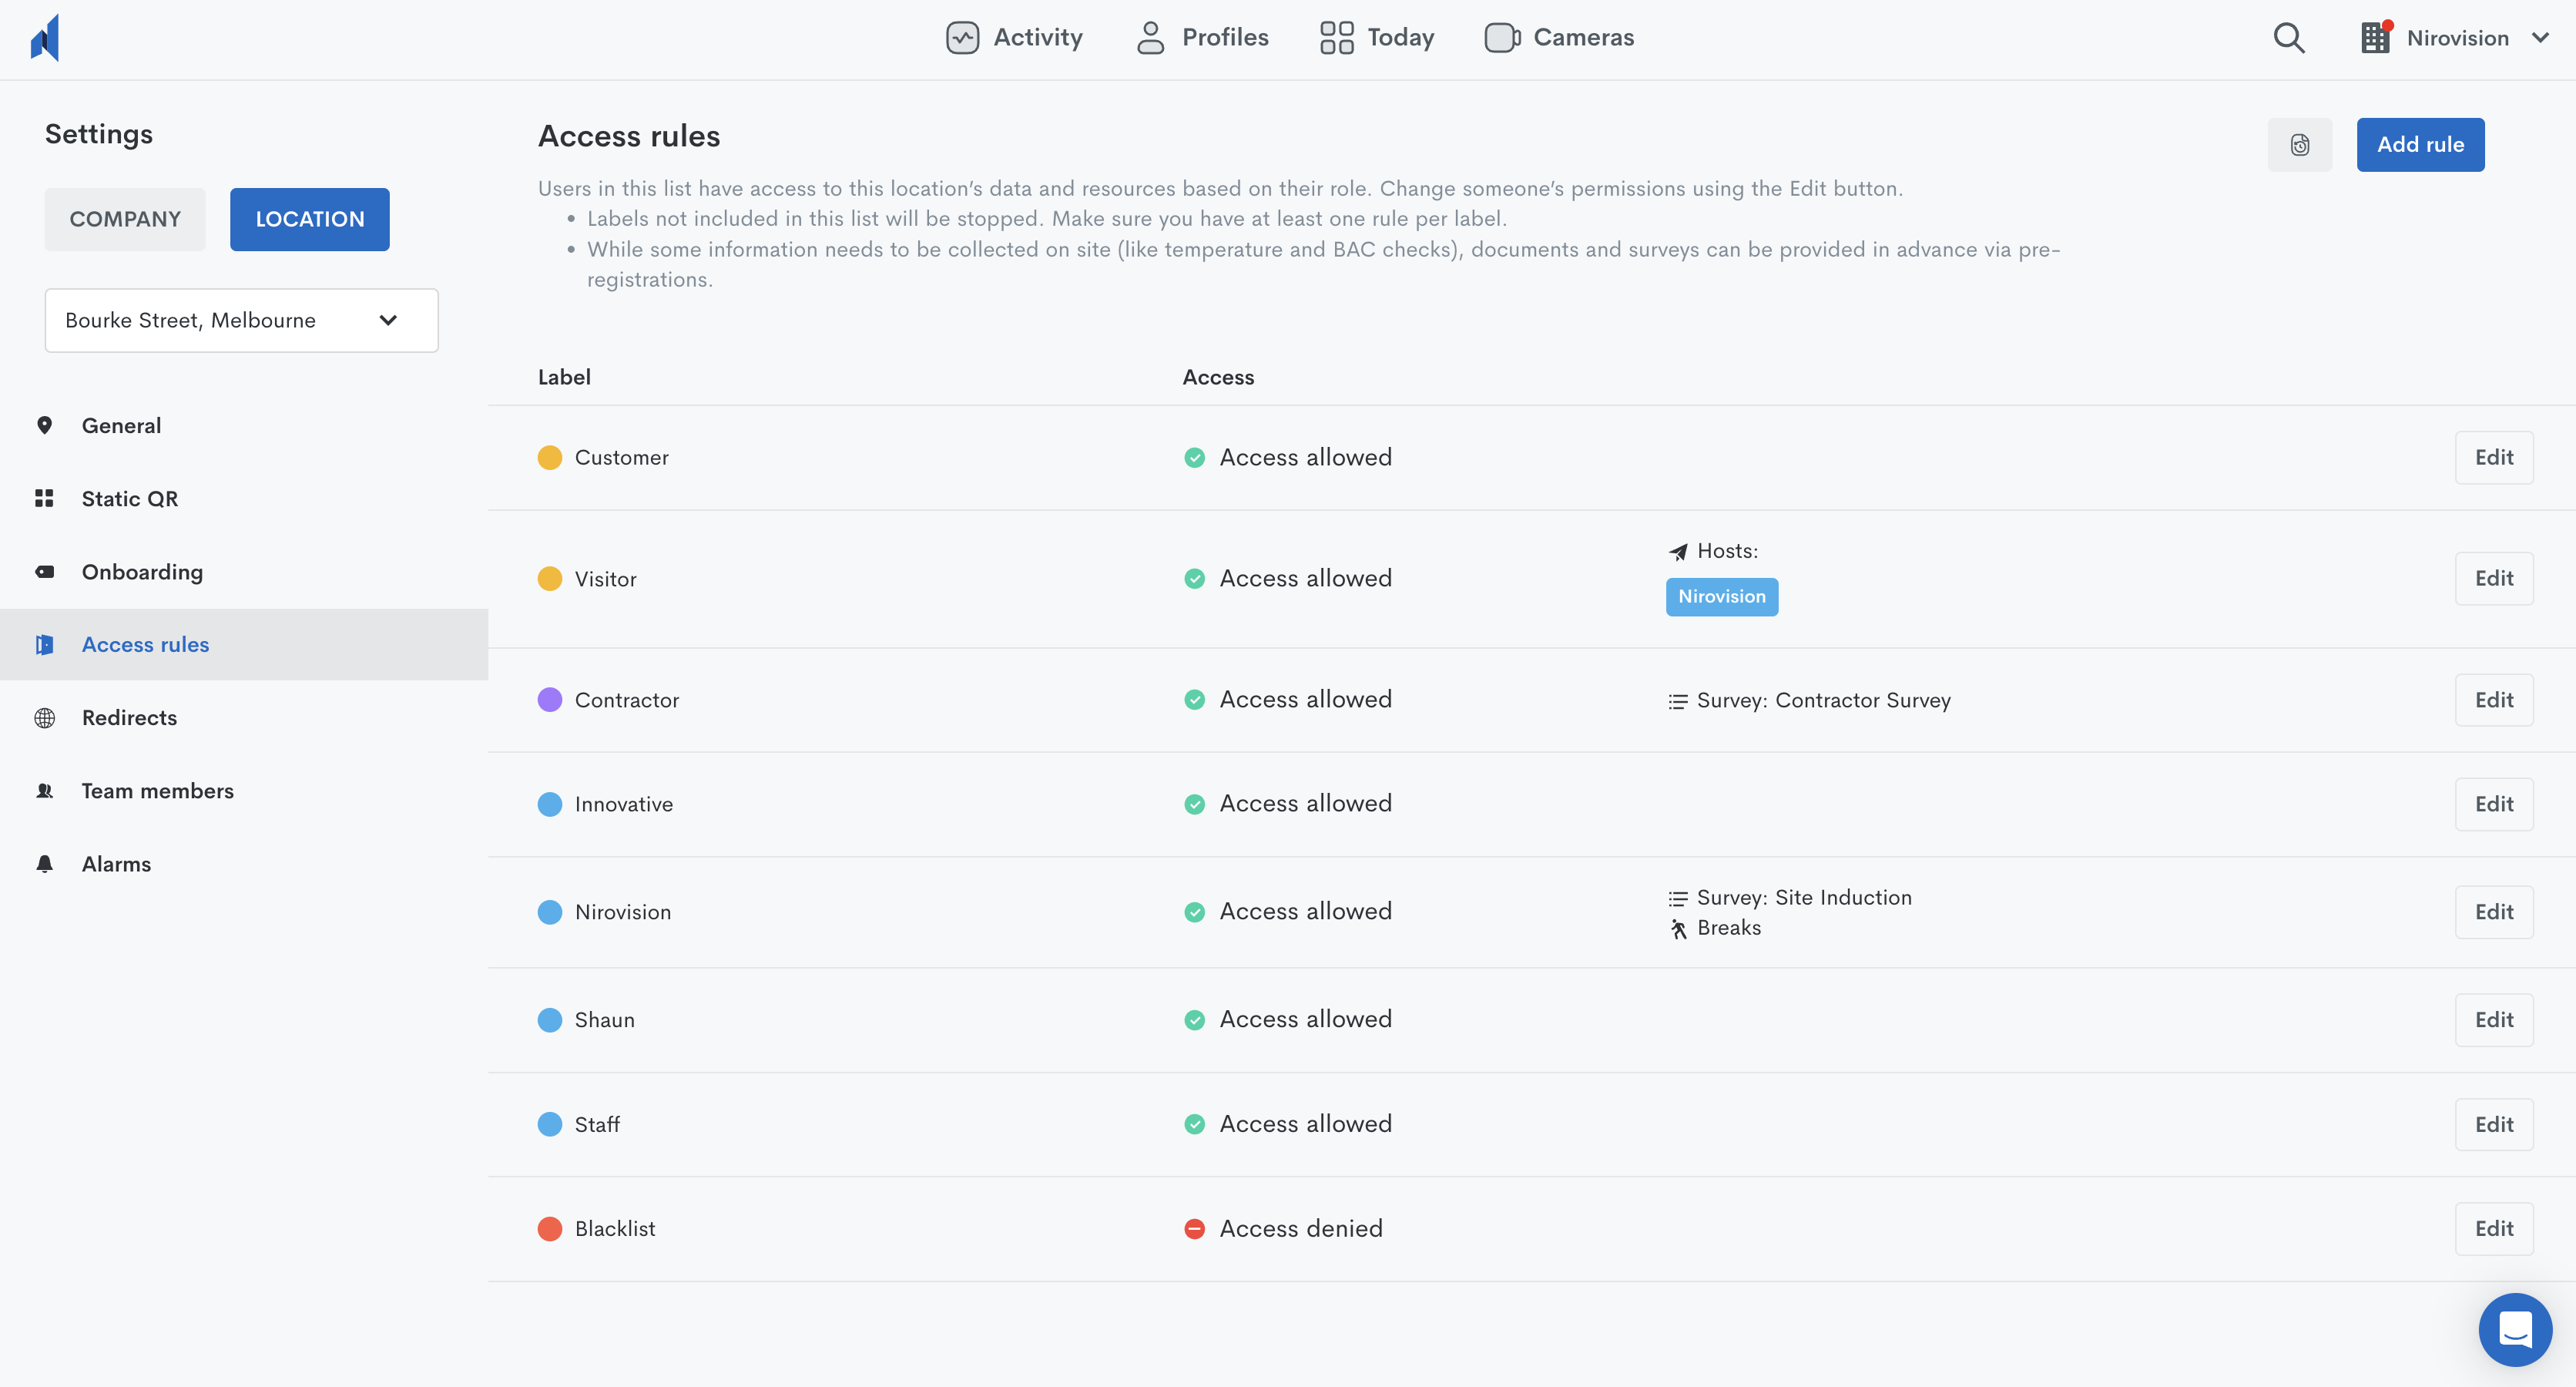Open the Bourke Street location dropdown
2576x1387 pixels.
pyautogui.click(x=241, y=320)
